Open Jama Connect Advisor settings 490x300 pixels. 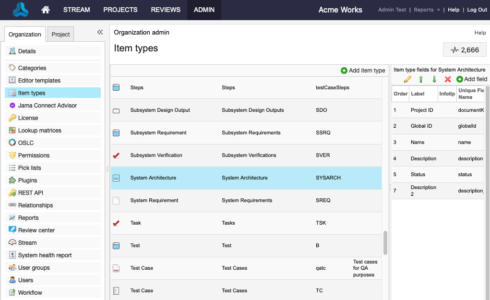click(x=47, y=106)
